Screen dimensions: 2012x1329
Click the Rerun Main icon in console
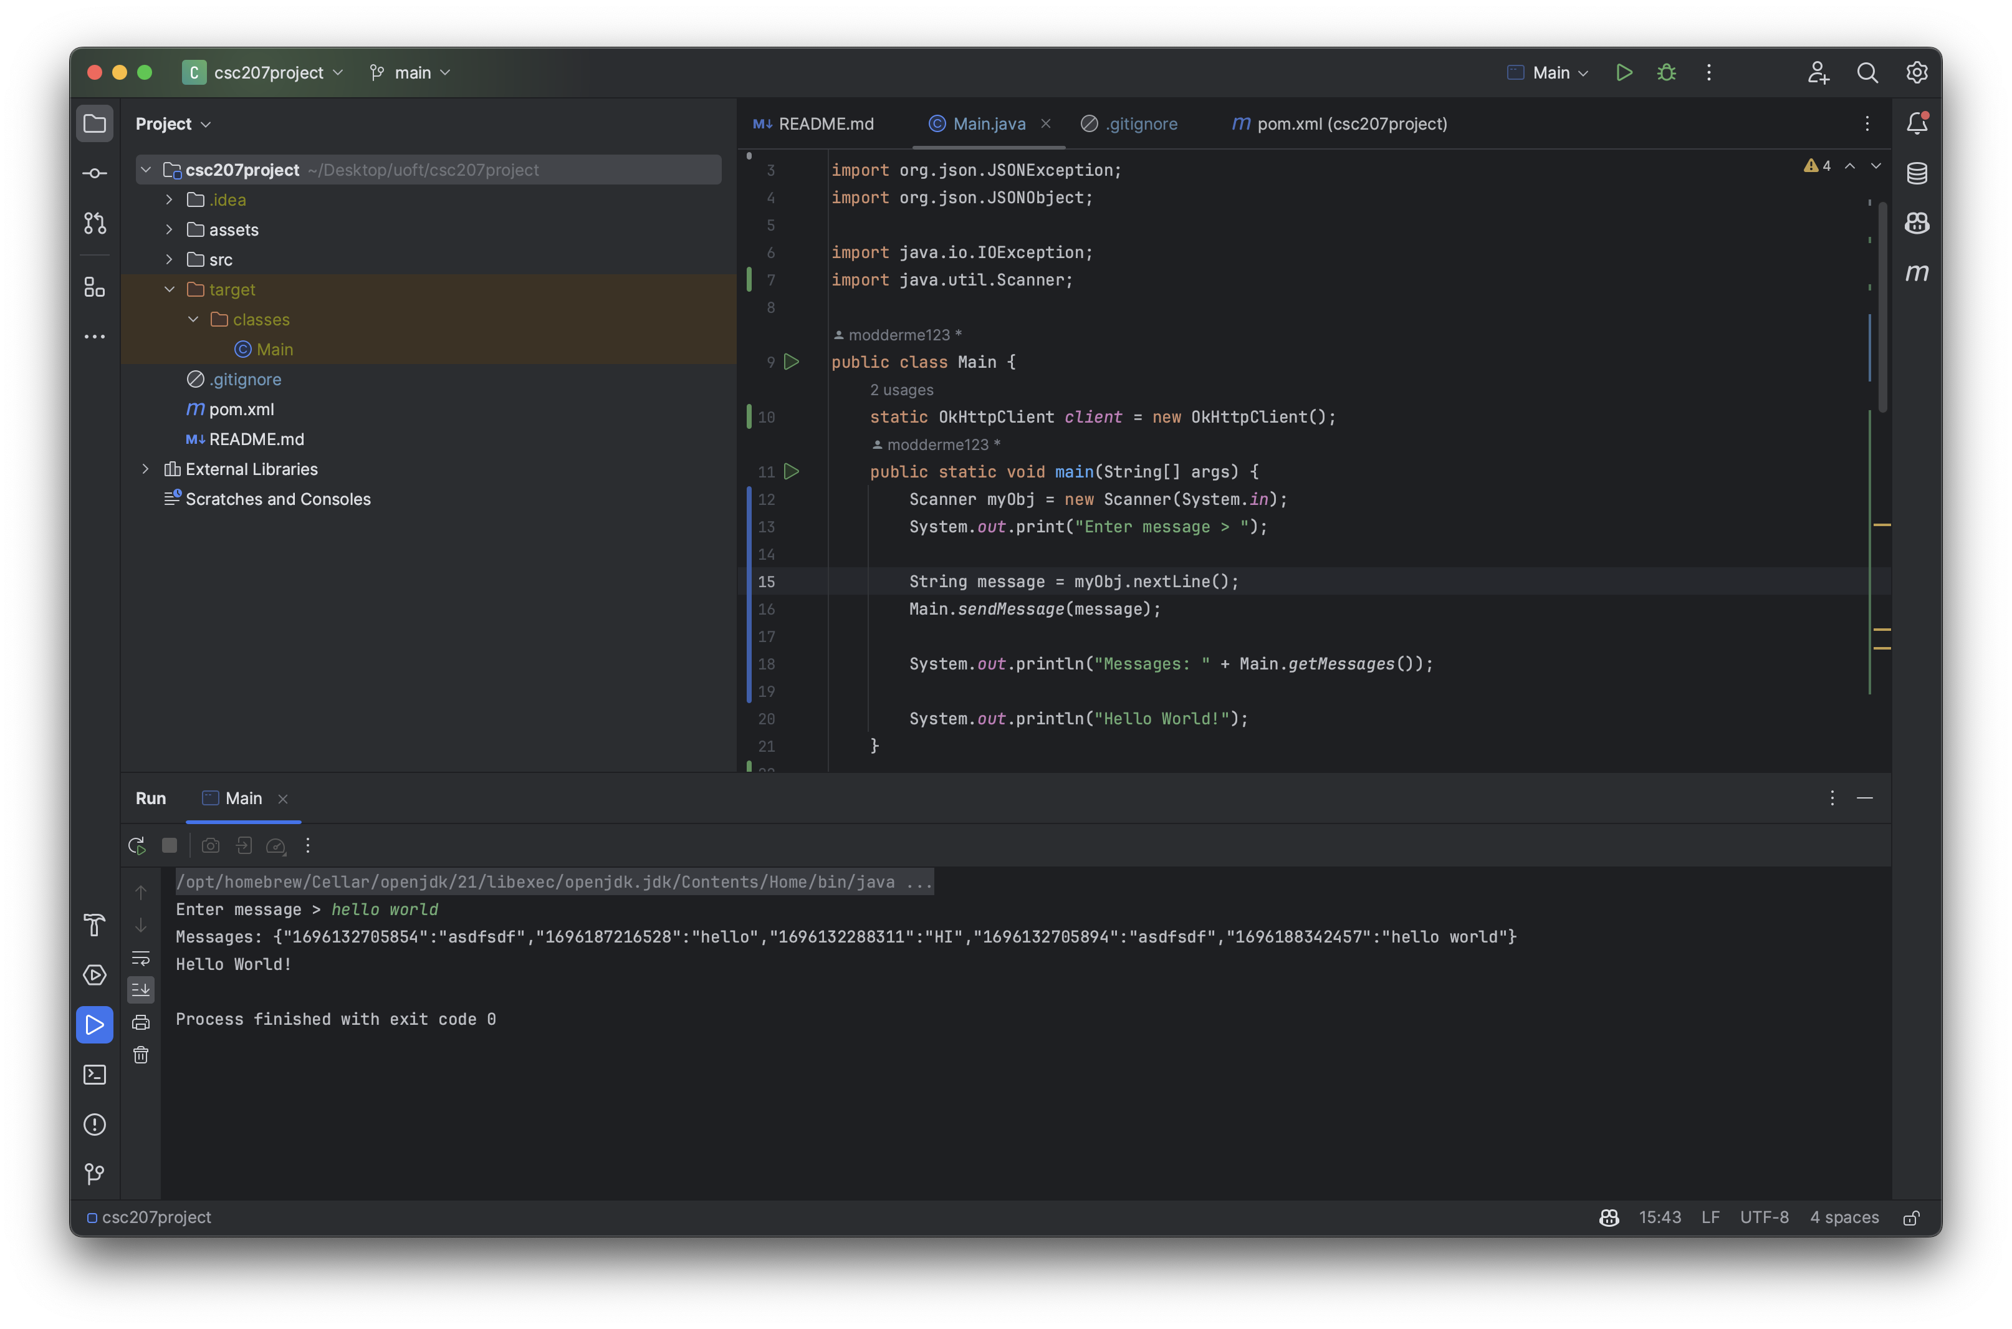pos(137,845)
